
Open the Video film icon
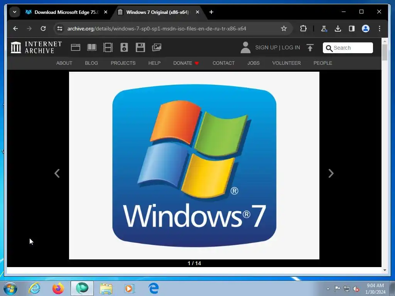click(108, 47)
